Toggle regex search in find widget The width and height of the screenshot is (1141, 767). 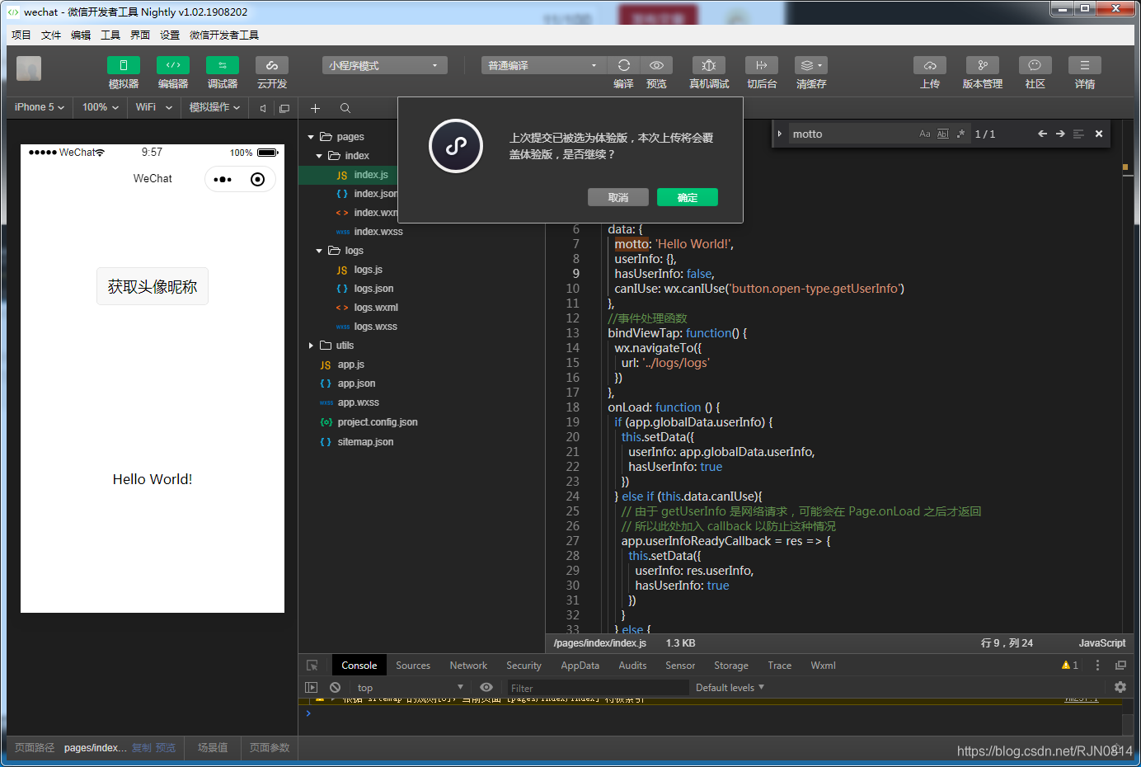click(960, 134)
